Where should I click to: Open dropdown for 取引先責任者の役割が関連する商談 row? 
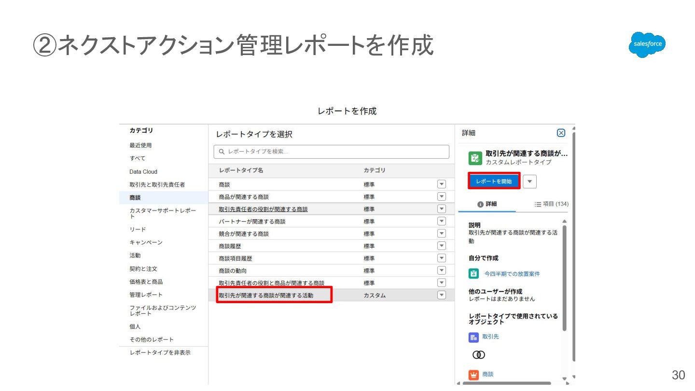[x=441, y=209]
